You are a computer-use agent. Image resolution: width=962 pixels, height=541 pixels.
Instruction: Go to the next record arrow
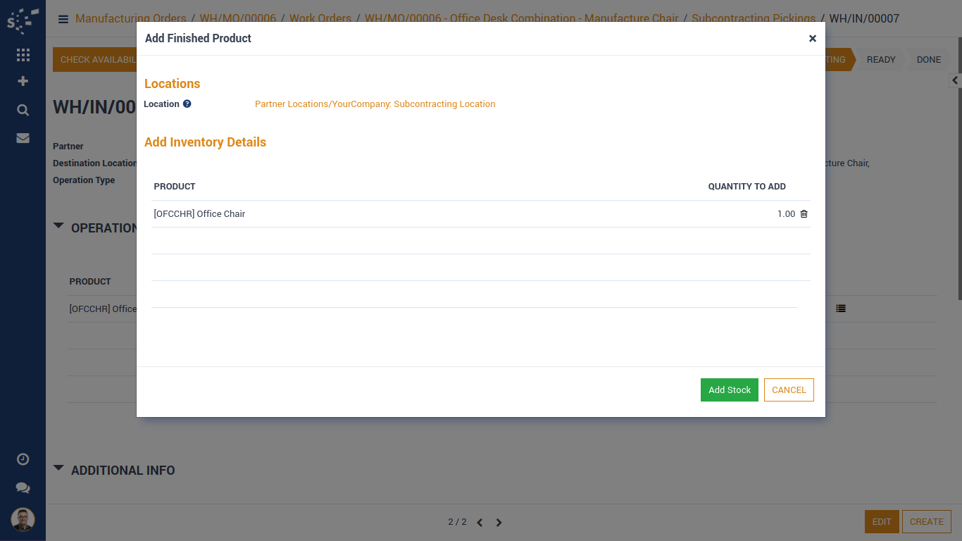click(499, 523)
